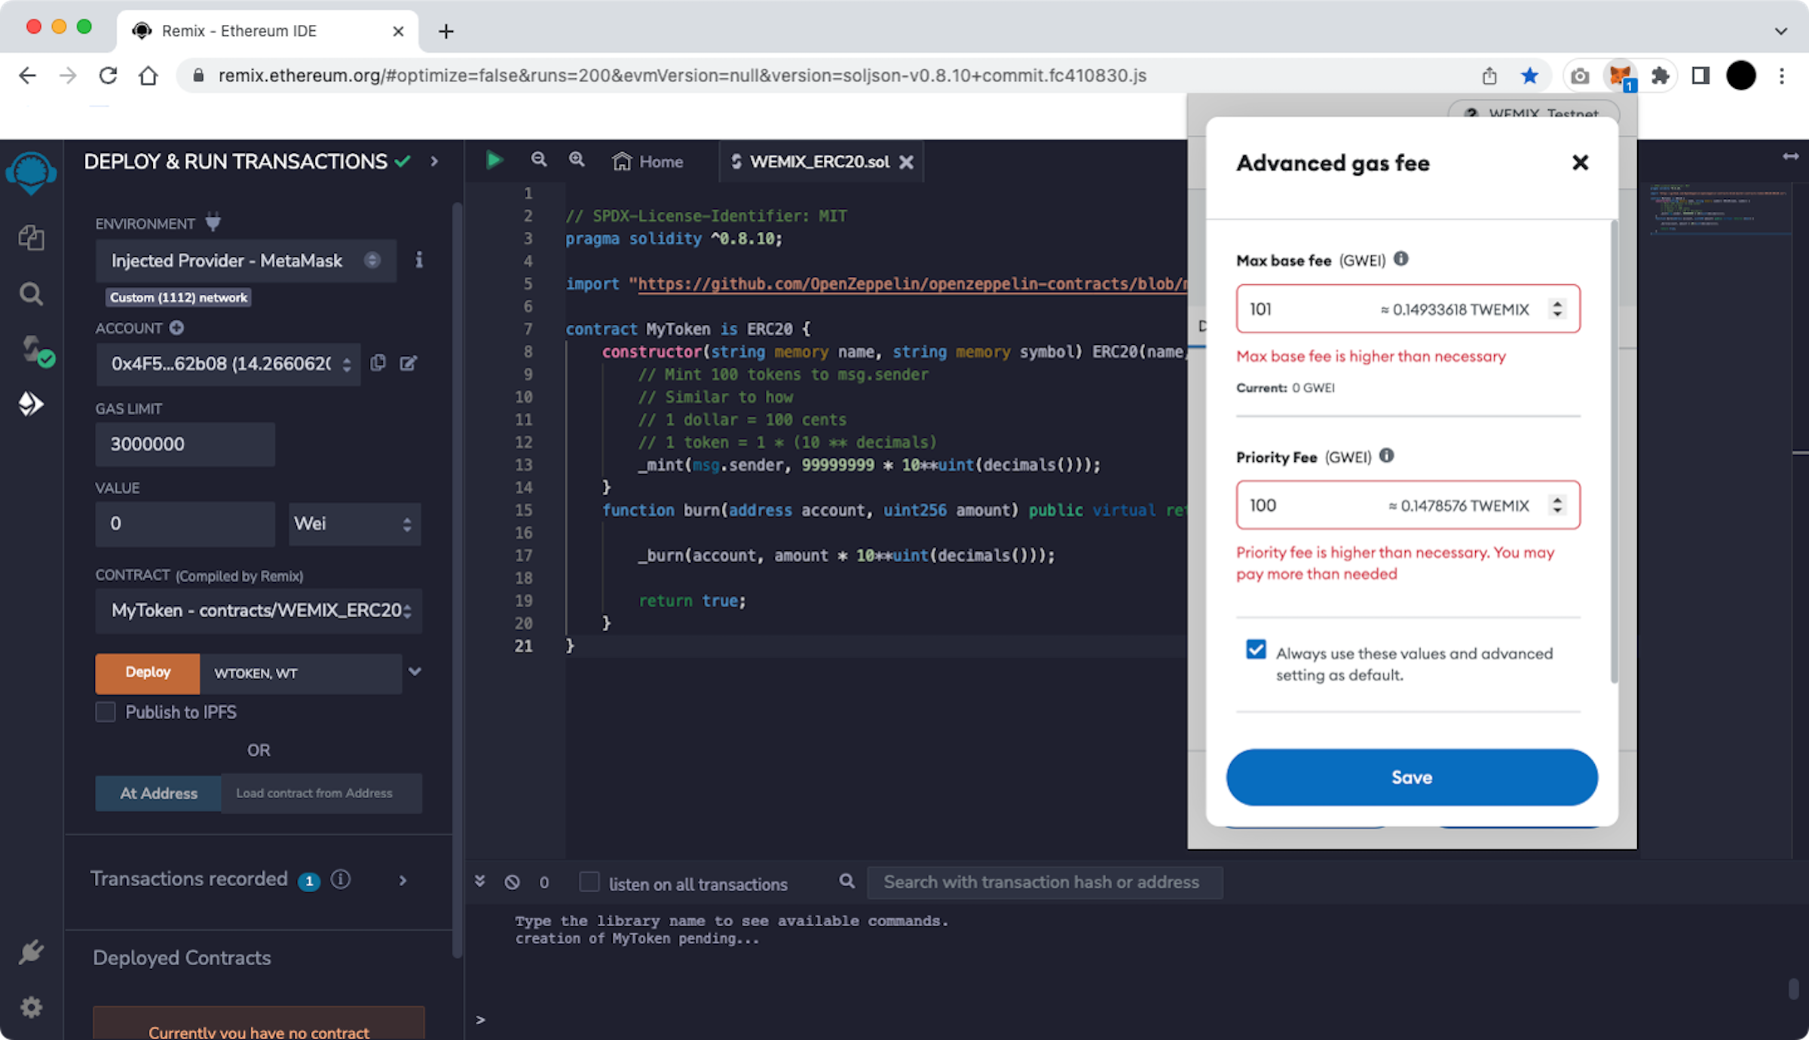
Task: Click the Save button in gas dialog
Action: tap(1411, 777)
